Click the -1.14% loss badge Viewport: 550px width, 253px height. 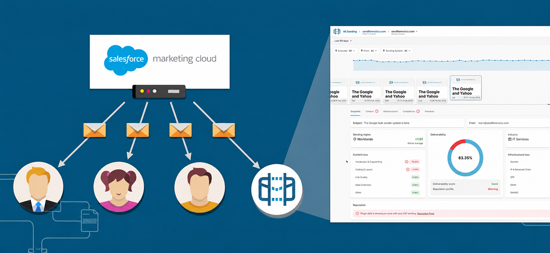pyautogui.click(x=415, y=169)
